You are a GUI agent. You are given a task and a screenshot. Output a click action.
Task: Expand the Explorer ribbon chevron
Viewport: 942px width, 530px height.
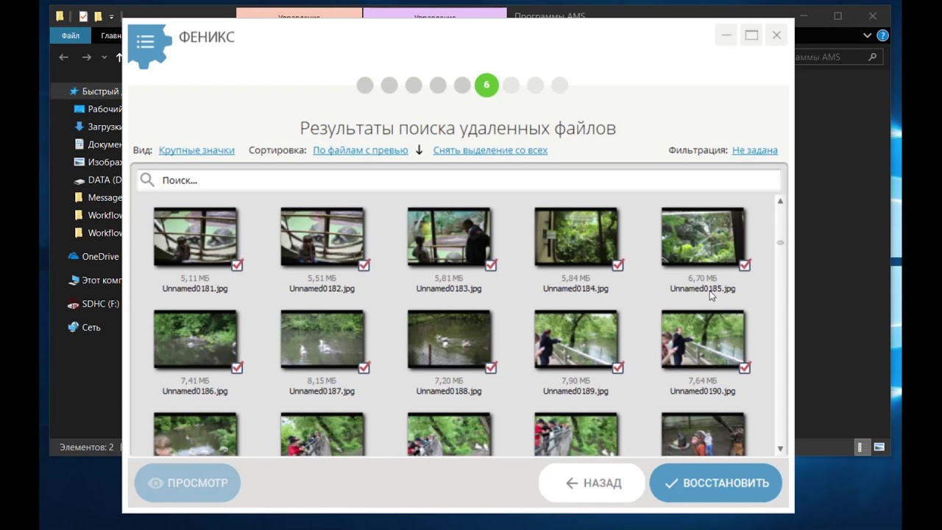pyautogui.click(x=867, y=35)
